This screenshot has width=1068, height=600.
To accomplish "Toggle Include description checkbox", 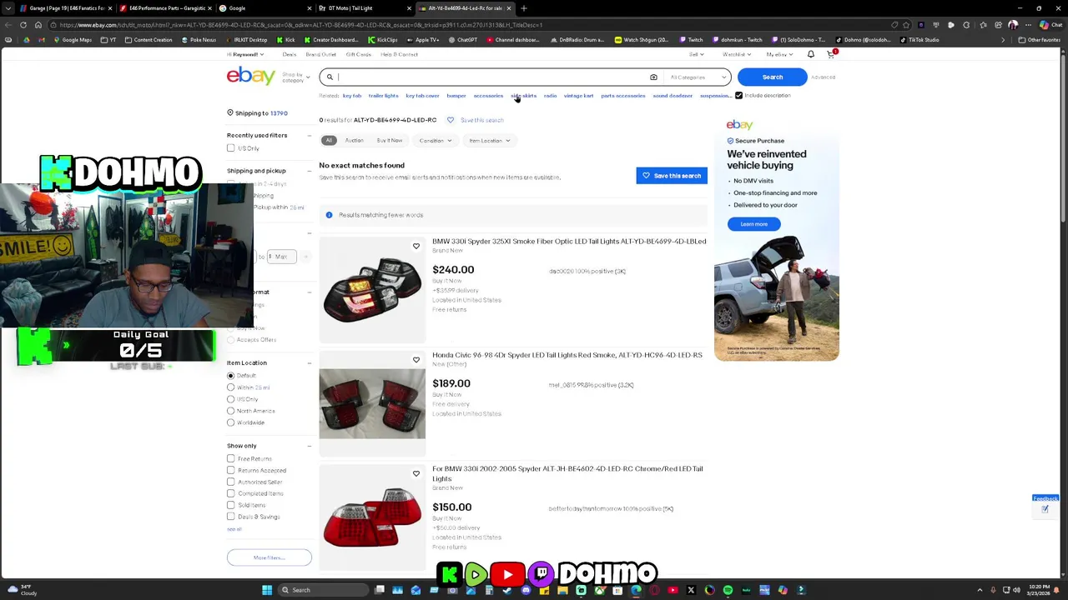I will pyautogui.click(x=738, y=96).
